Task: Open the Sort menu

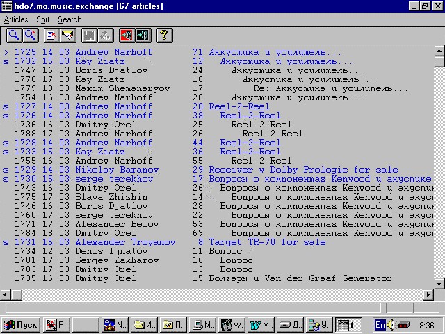Action: click(x=43, y=19)
